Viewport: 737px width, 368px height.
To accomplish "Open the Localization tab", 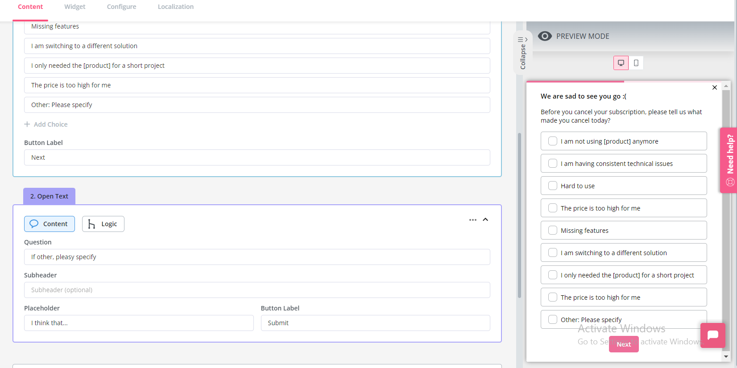I will 175,7.
